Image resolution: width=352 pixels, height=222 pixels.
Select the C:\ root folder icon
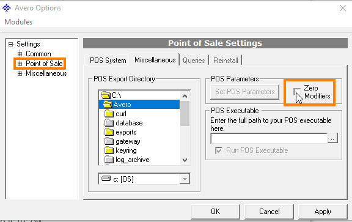pos(106,95)
